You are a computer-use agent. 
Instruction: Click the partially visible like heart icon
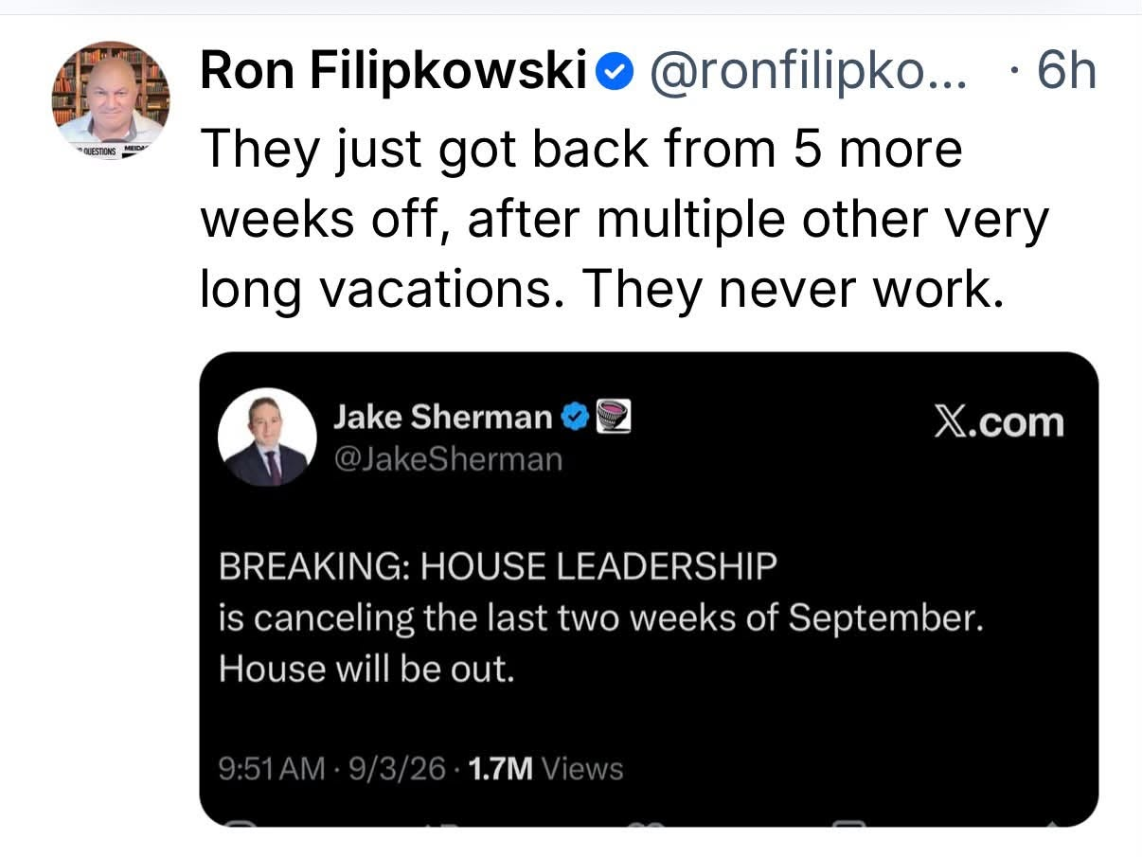coord(646,824)
